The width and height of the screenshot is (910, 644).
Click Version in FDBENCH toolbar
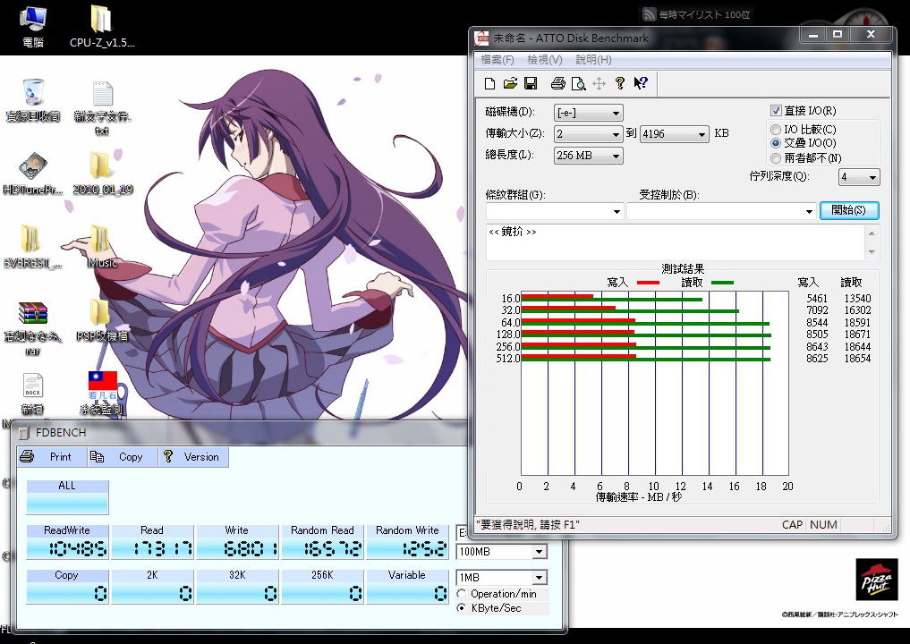194,457
